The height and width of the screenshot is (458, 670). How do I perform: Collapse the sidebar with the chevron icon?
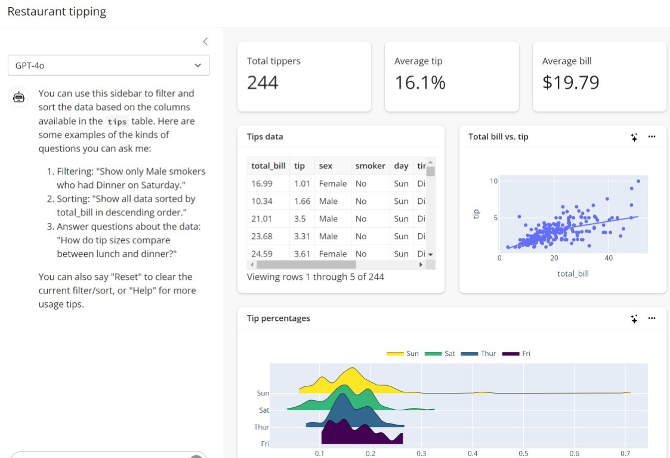pos(205,42)
